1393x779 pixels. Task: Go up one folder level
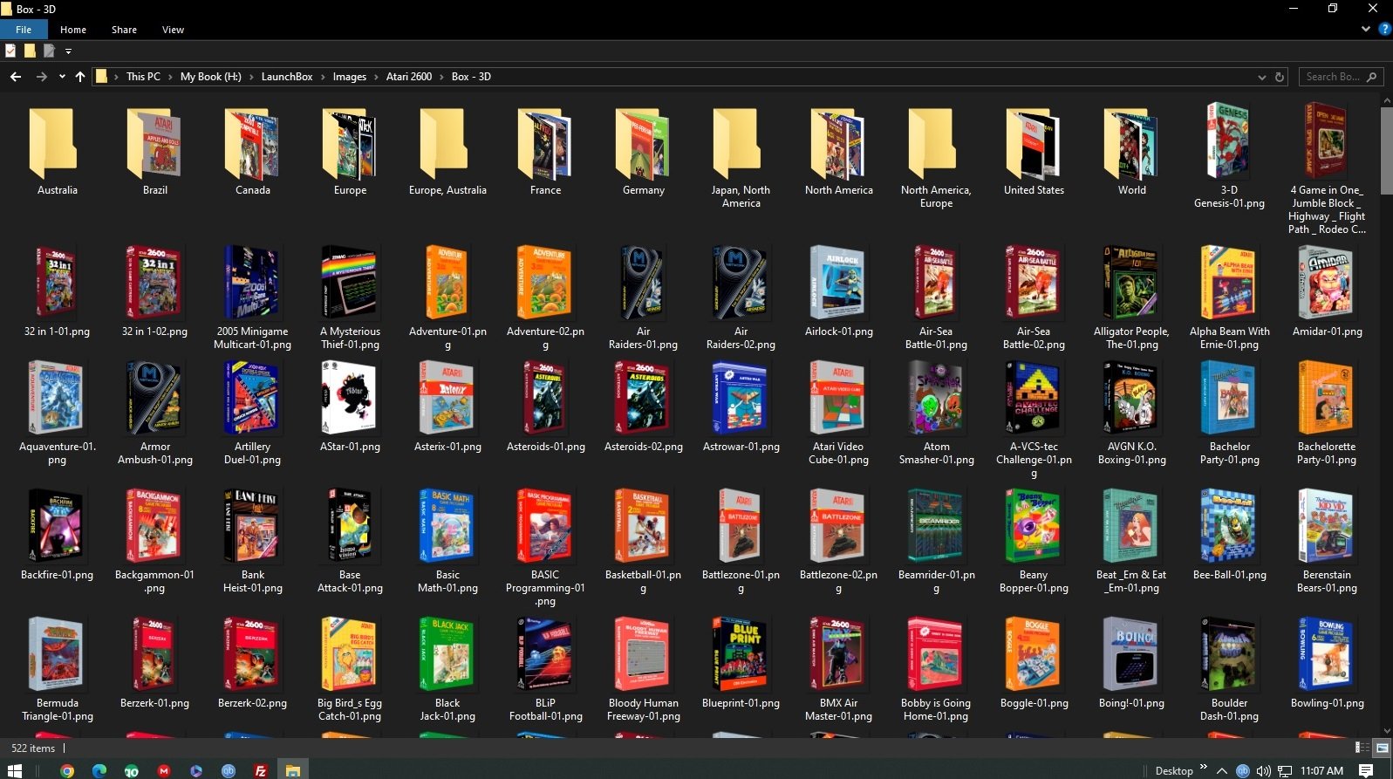point(80,77)
